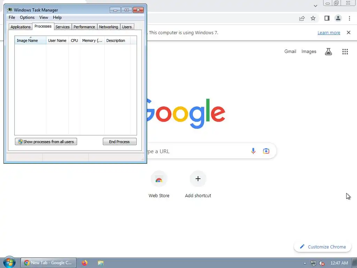Screen dimensions: 357x268
Task: Select the Processes tab
Action: [43, 26]
